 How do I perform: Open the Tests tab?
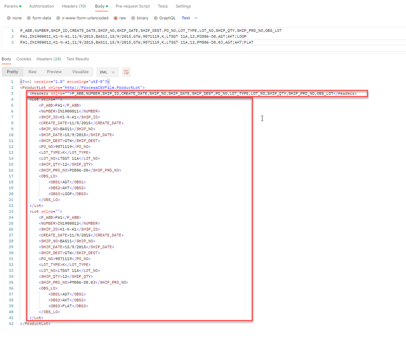click(x=163, y=6)
